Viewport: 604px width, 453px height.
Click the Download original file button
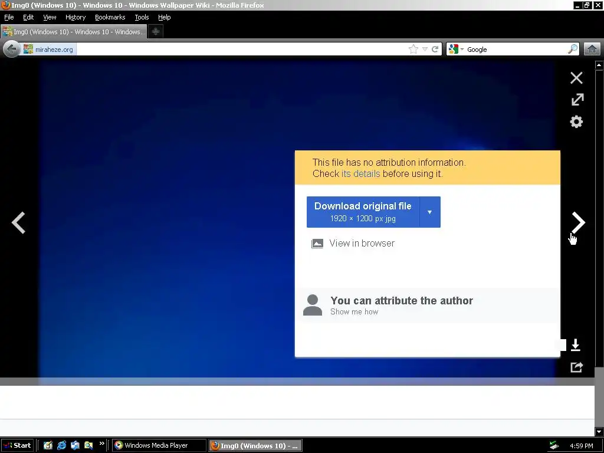(363, 212)
